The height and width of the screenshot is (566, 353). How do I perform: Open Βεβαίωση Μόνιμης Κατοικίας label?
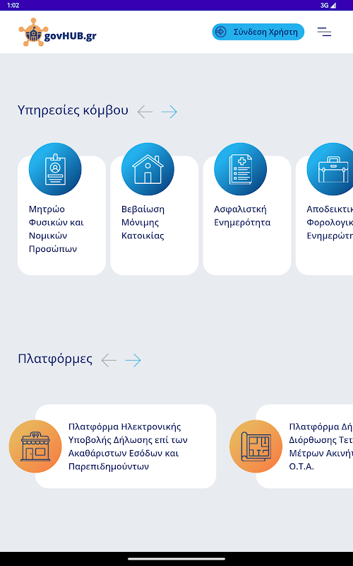tap(143, 222)
